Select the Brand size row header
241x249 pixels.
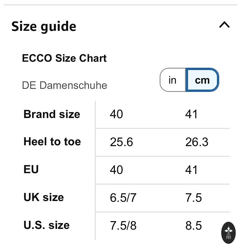[x=52, y=114]
